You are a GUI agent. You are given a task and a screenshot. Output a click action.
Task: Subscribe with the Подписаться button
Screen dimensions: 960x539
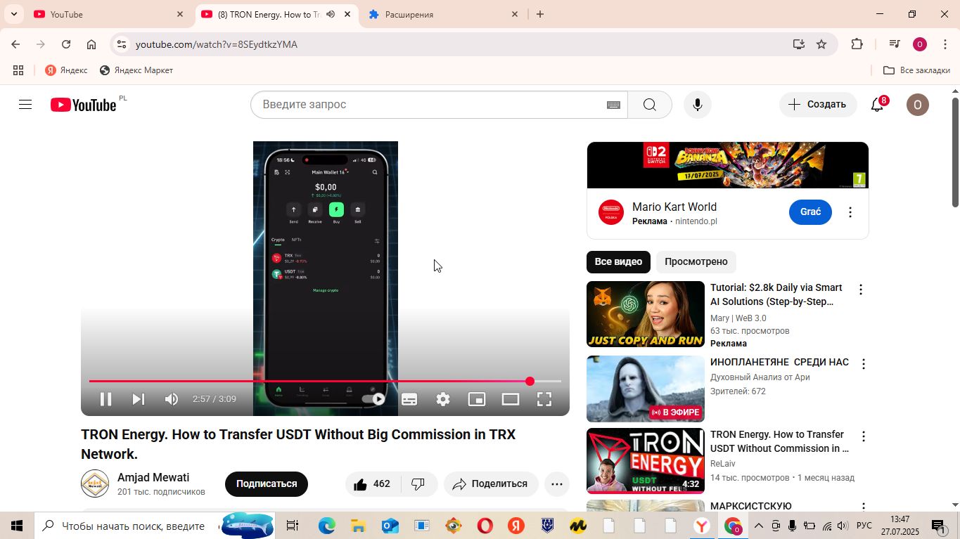tap(267, 483)
